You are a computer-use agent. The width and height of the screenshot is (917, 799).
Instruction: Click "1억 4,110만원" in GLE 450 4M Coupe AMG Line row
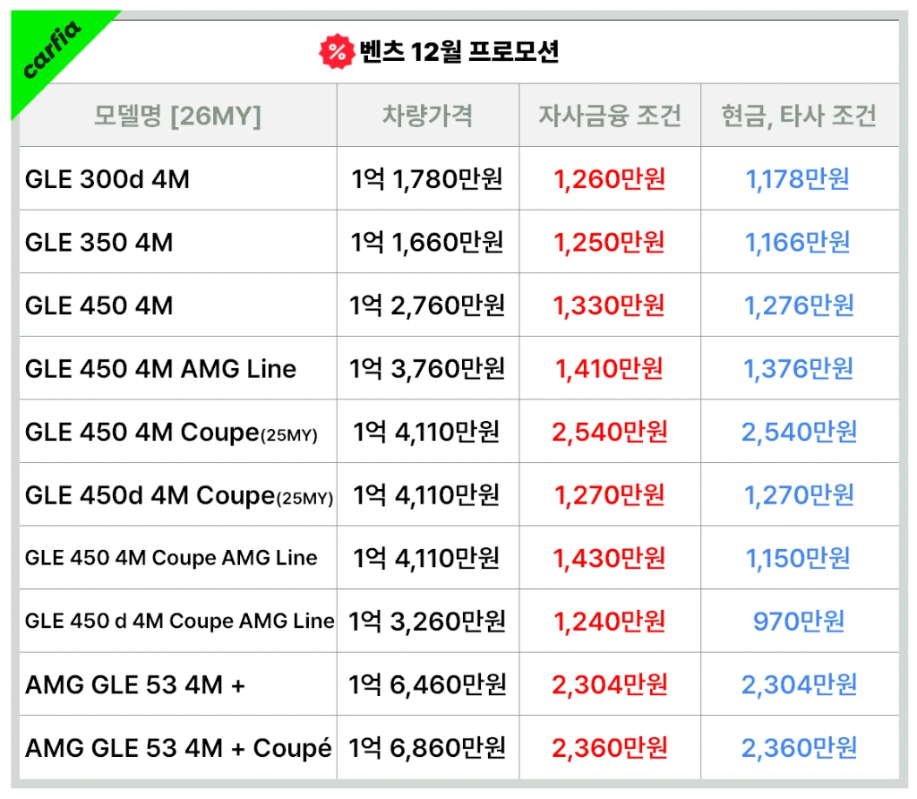pos(426,558)
